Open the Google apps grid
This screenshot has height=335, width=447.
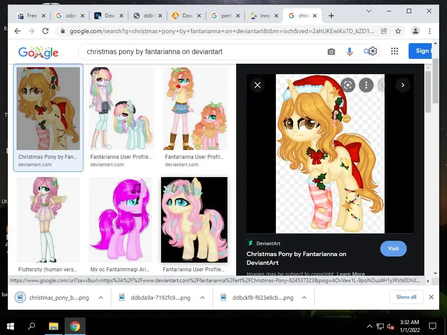click(395, 51)
